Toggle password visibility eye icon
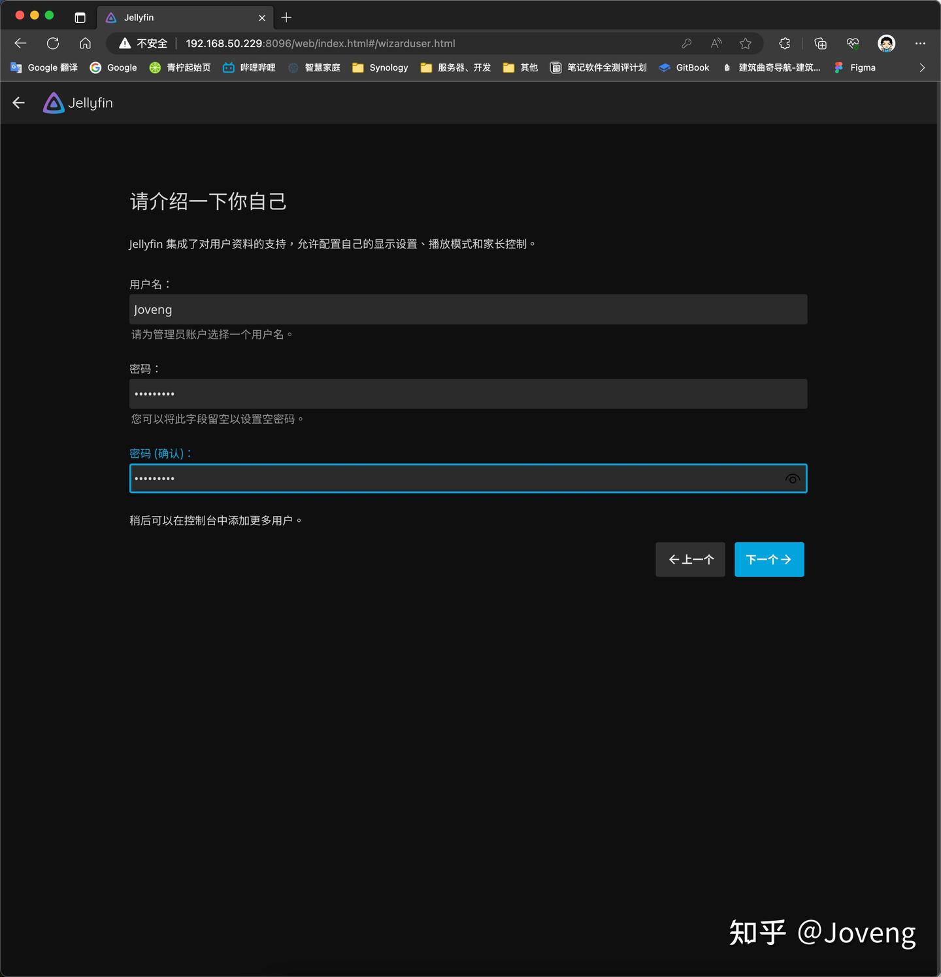This screenshot has height=977, width=941. coord(792,479)
